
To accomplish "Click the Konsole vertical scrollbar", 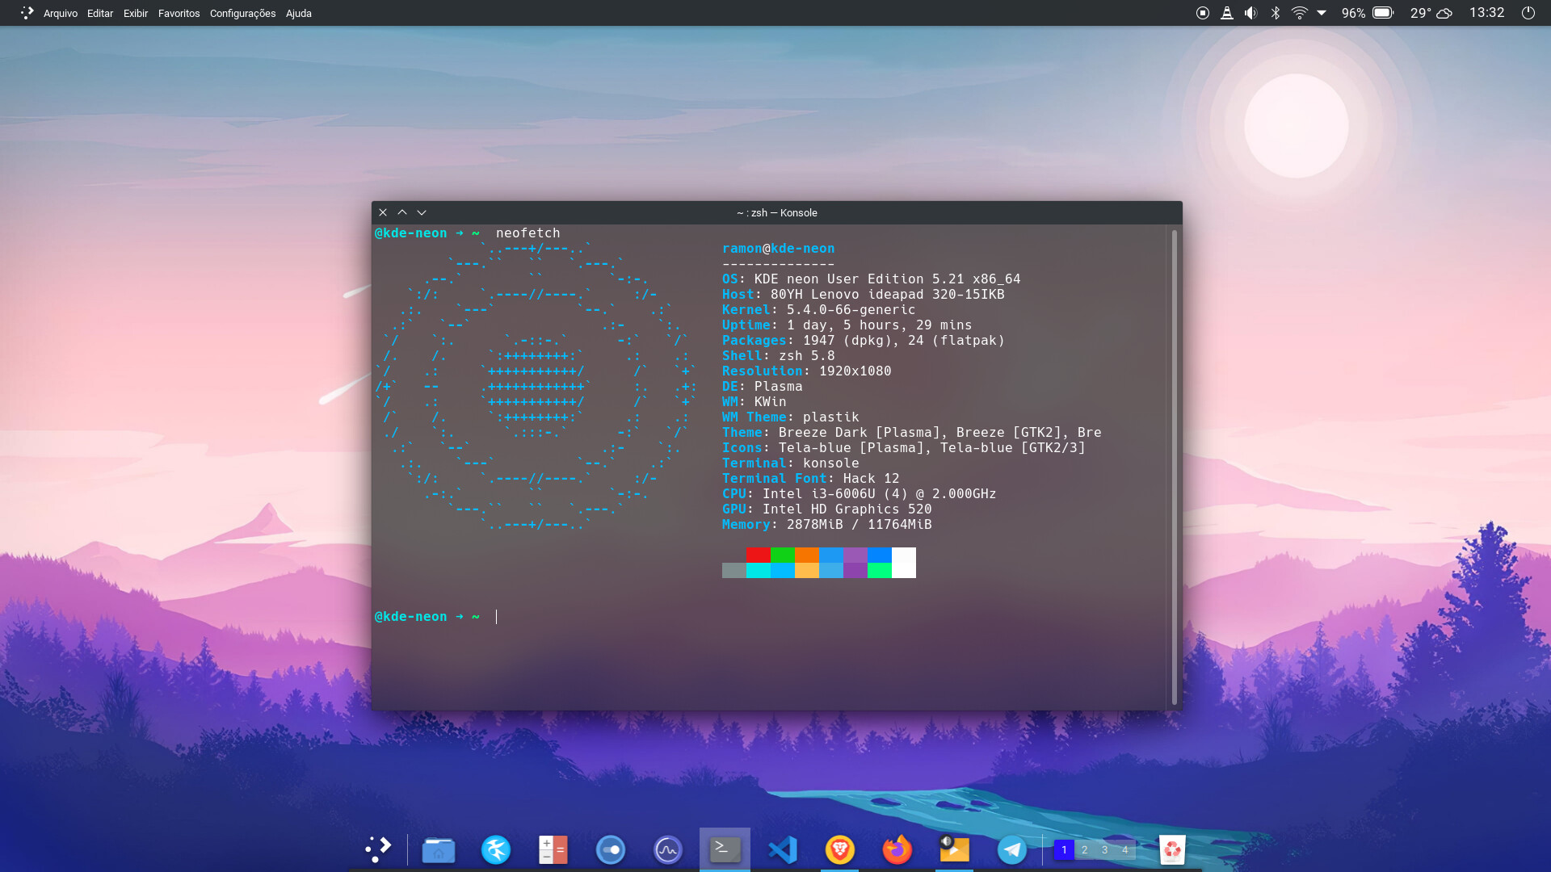I will coord(1174,467).
